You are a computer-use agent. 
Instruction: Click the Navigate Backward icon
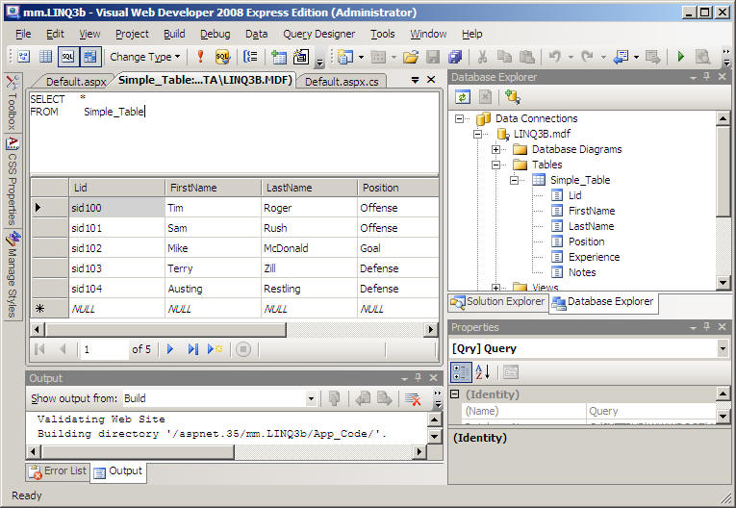[x=621, y=57]
